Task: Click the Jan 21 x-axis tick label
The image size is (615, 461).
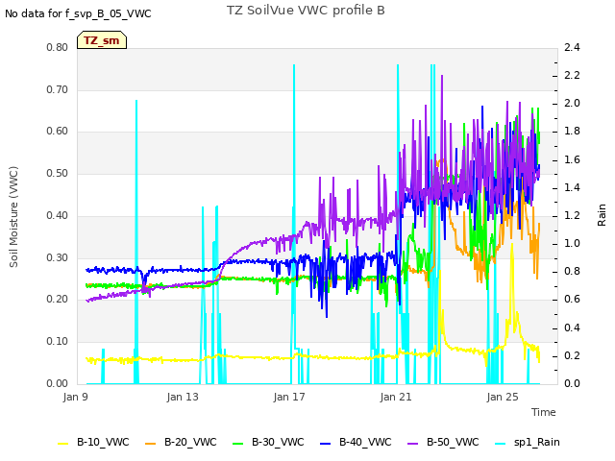Action: (396, 397)
